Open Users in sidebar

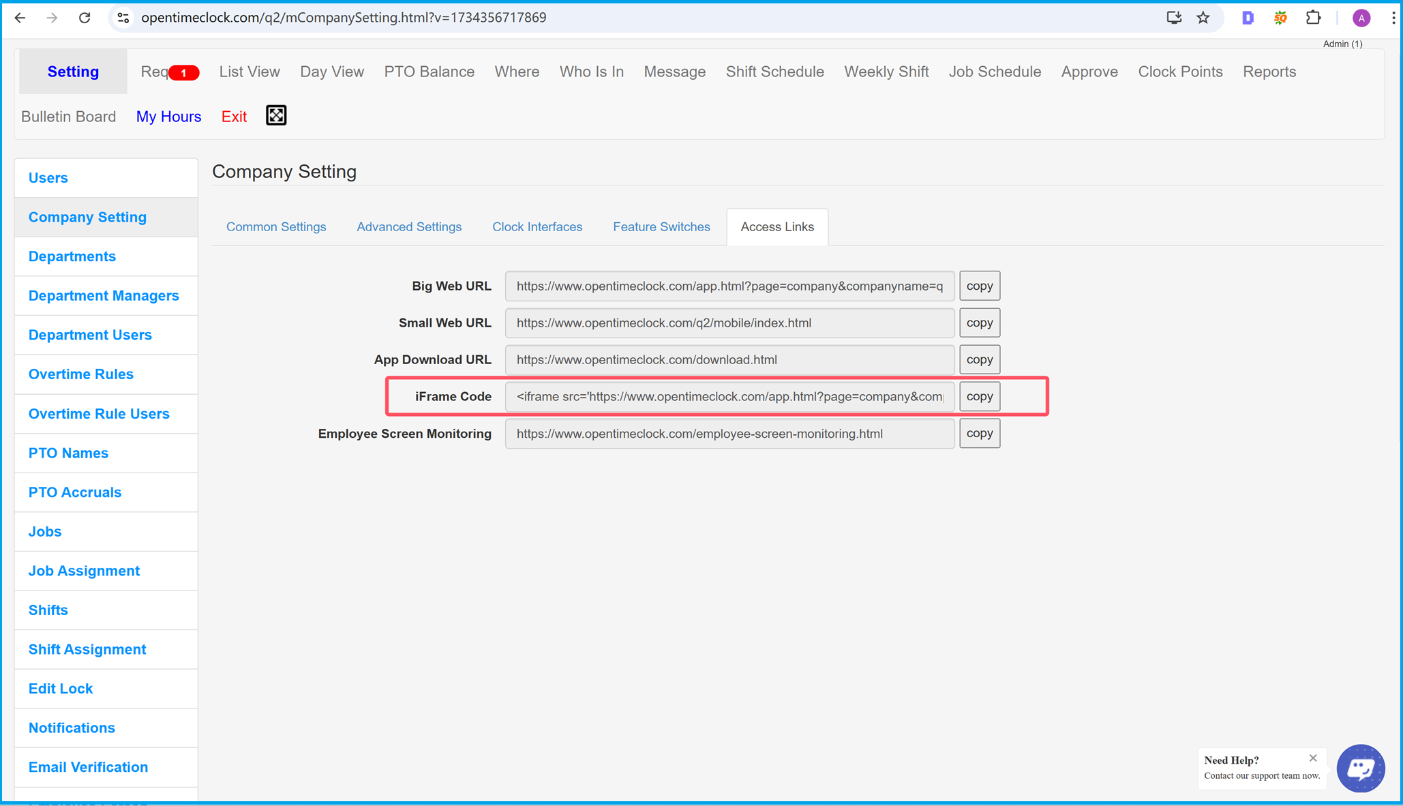click(x=106, y=178)
